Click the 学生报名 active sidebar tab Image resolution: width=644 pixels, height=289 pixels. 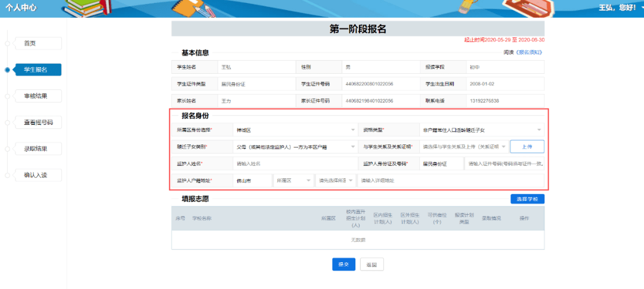38,70
